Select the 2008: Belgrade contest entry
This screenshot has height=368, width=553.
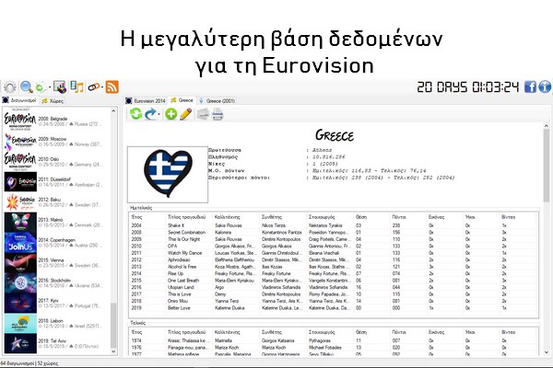coord(56,121)
